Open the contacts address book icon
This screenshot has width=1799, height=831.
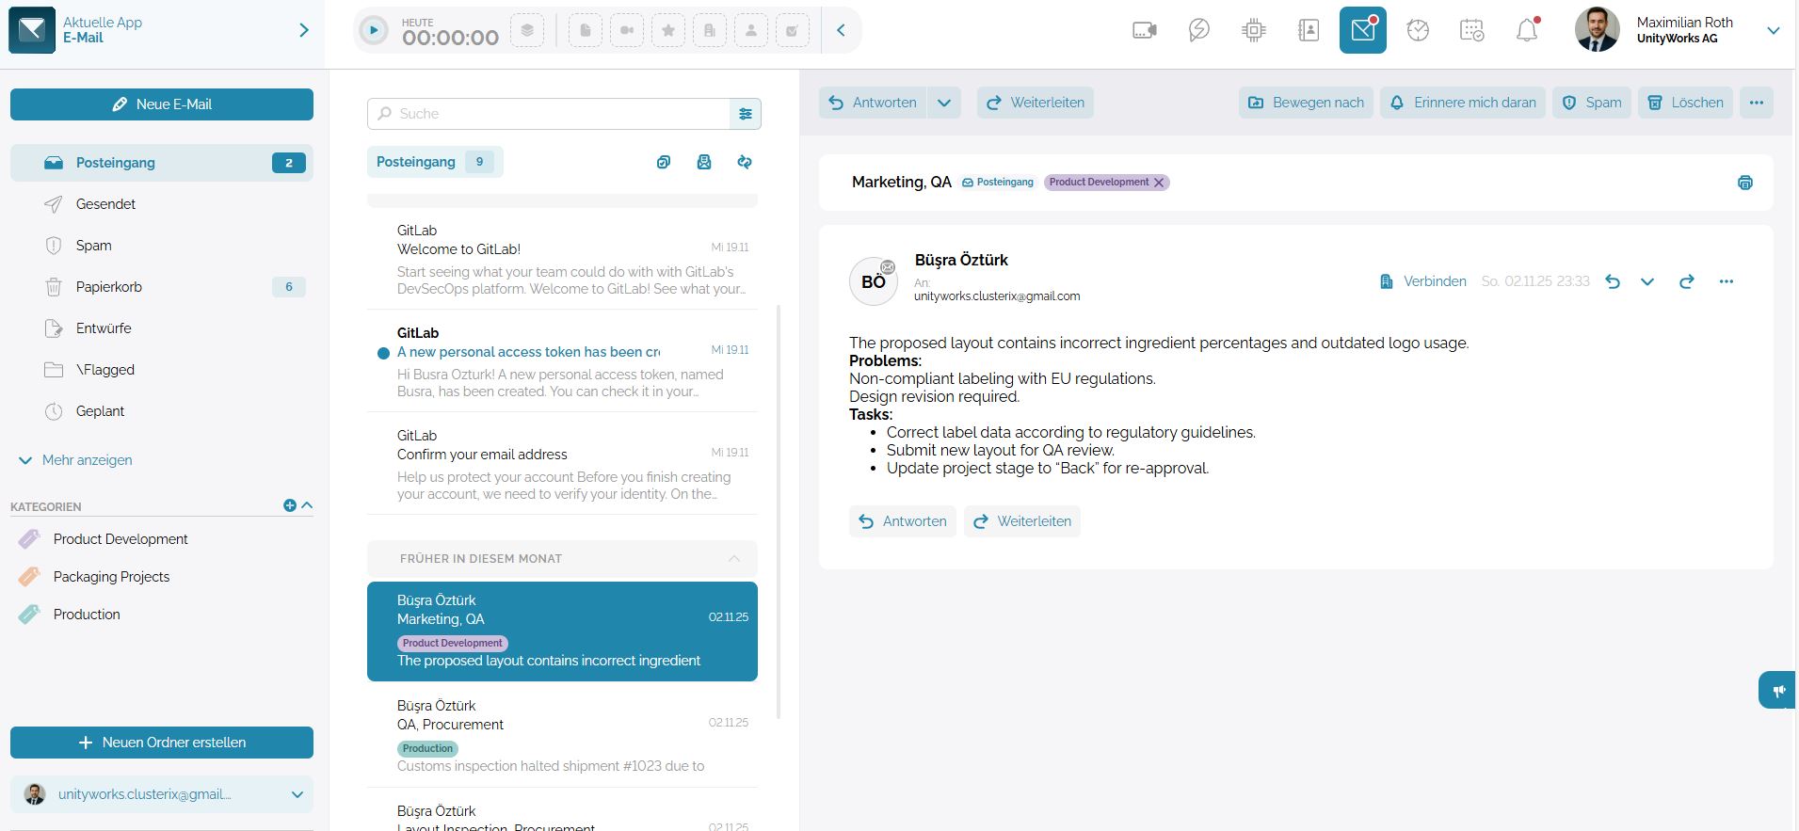(1309, 30)
